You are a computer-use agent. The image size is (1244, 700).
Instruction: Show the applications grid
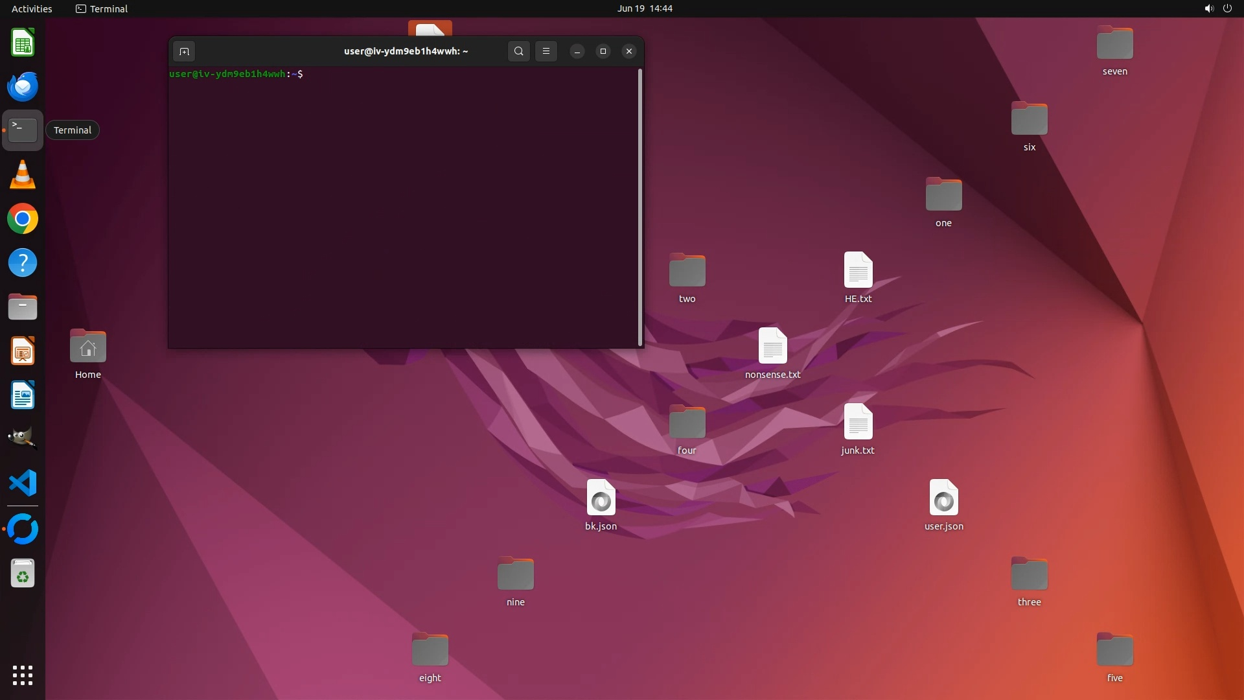point(23,675)
